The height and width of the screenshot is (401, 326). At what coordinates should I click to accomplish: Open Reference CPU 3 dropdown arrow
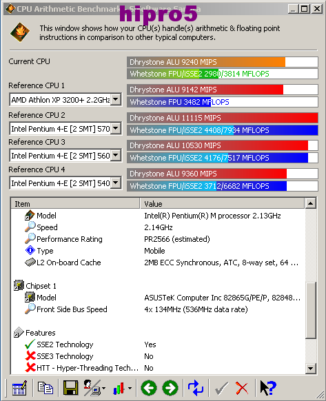point(116,155)
